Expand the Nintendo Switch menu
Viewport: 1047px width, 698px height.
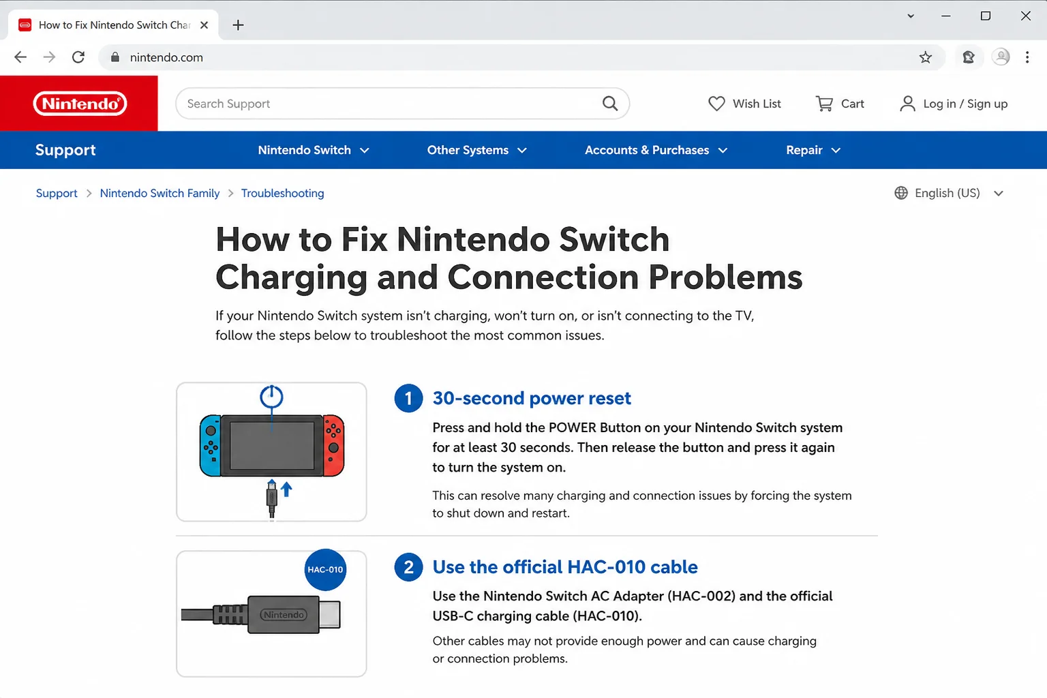pyautogui.click(x=314, y=150)
